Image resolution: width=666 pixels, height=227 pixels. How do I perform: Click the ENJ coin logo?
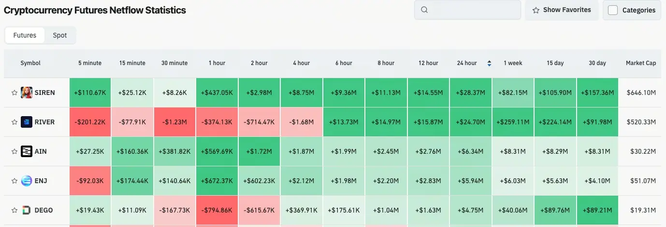coord(27,181)
